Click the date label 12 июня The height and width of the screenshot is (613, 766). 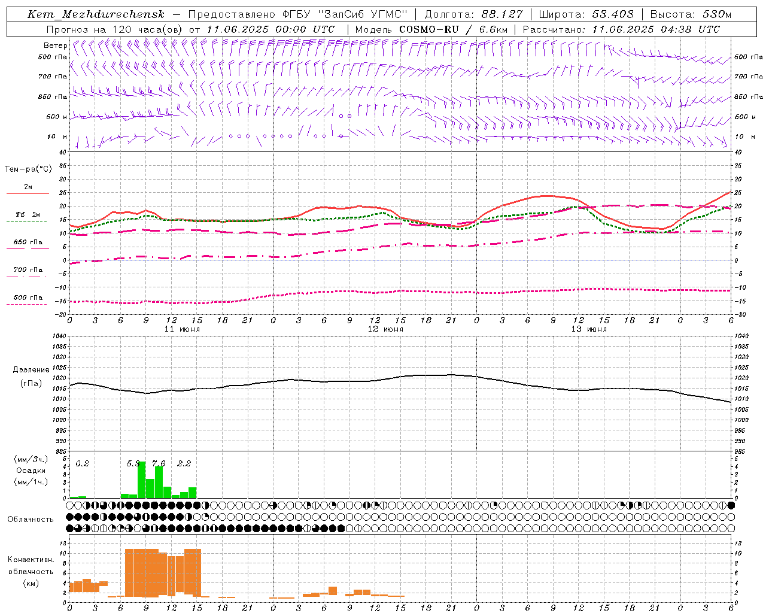coord(385,329)
